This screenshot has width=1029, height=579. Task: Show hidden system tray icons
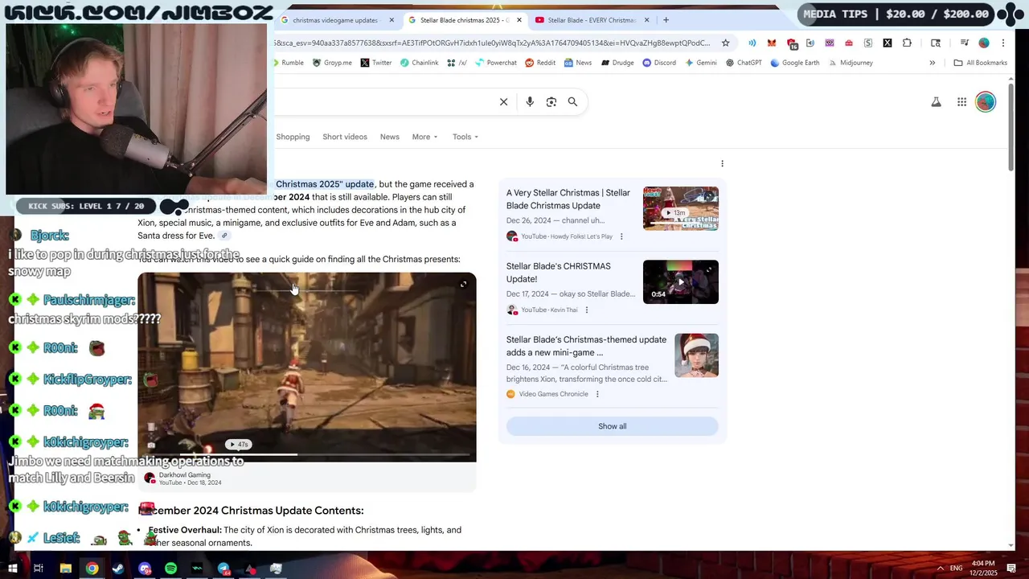tap(941, 569)
